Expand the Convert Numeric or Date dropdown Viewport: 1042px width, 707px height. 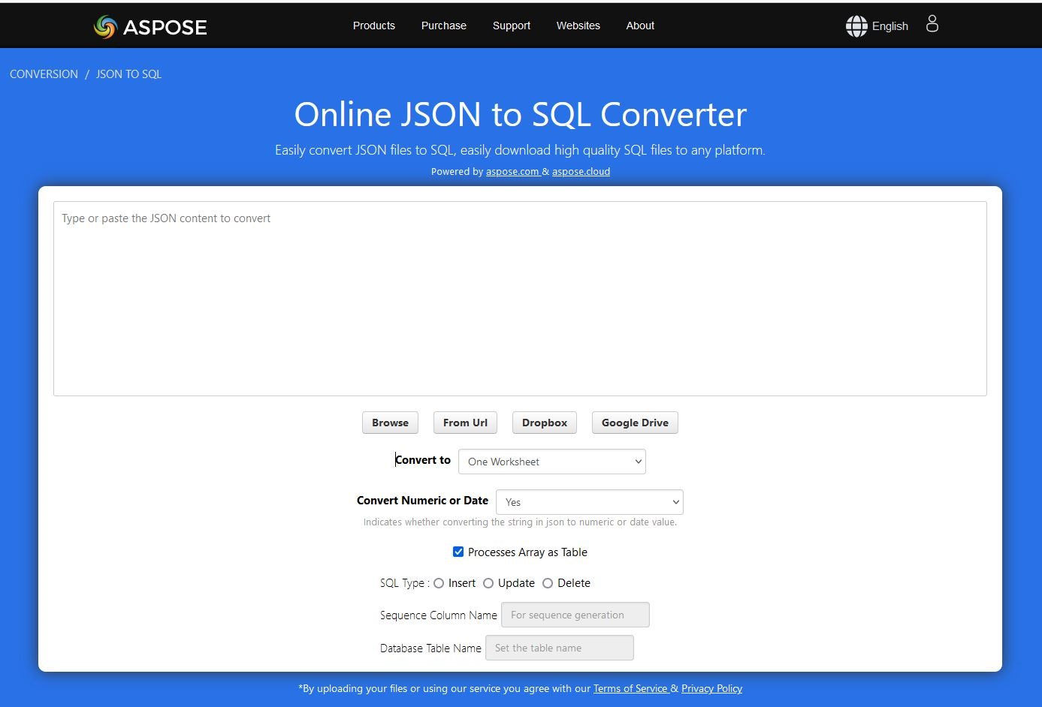tap(590, 502)
